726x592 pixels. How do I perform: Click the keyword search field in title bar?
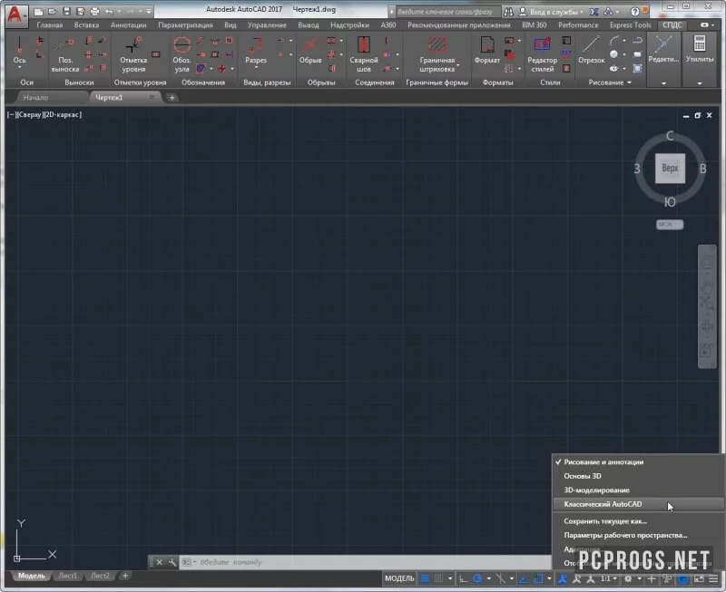coord(448,12)
